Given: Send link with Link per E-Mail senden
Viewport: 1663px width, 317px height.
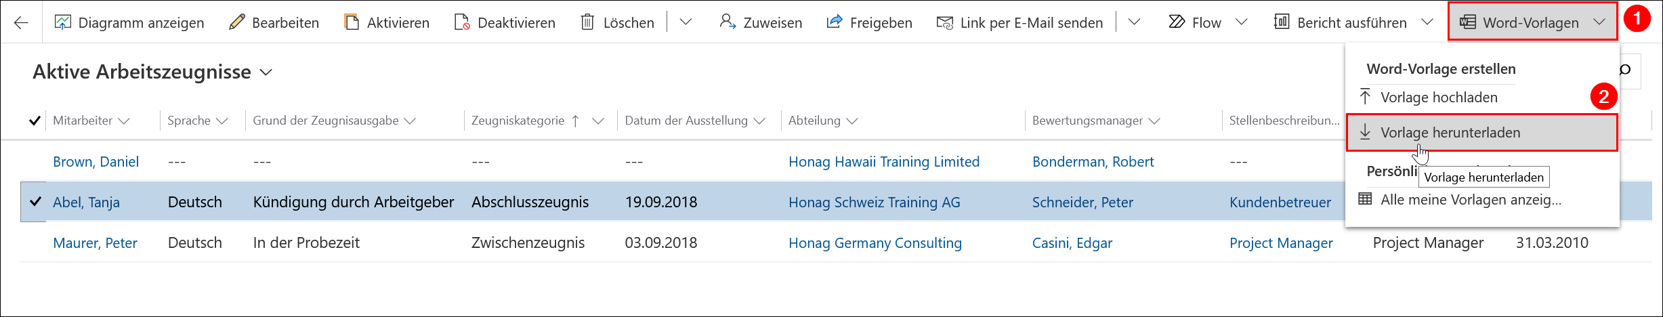Looking at the screenshot, I should [x=1019, y=22].
